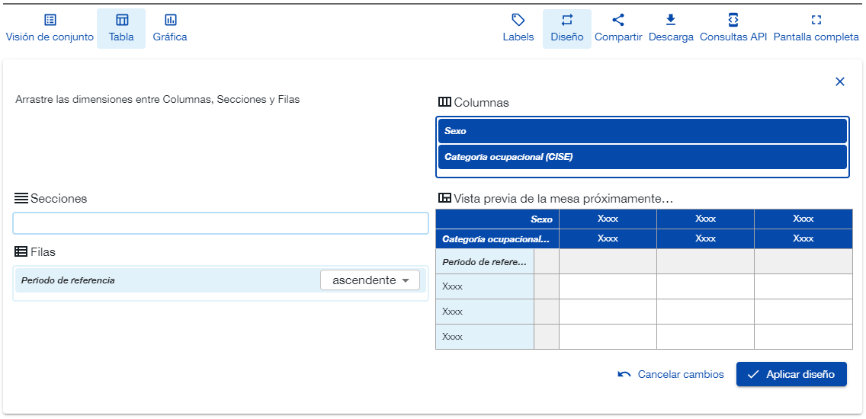Close the layout design panel
The height and width of the screenshot is (419, 866).
coord(840,82)
